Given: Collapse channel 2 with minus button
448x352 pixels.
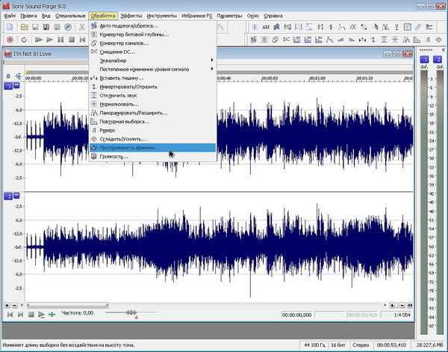Looking at the screenshot, I should point(16,196).
